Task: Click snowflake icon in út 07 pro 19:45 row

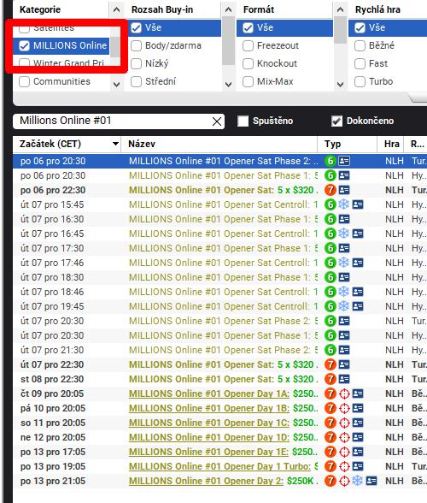Action: (343, 306)
